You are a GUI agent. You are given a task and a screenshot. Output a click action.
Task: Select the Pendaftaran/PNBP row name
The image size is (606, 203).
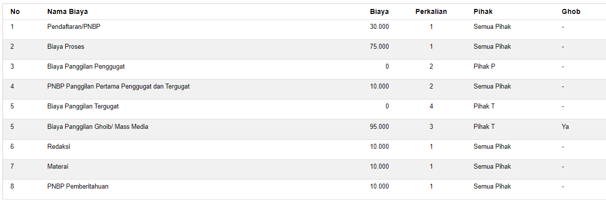[74, 27]
